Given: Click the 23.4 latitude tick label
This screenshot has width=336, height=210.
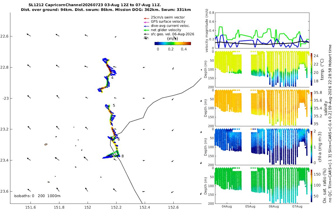Looking at the screenshot, I should (4, 160).
